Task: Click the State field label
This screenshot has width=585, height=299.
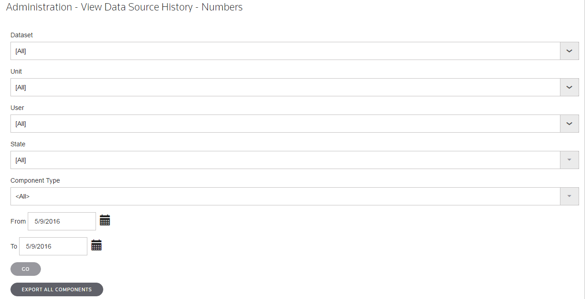Action: pos(18,144)
